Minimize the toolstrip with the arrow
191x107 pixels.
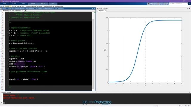point(190,4)
